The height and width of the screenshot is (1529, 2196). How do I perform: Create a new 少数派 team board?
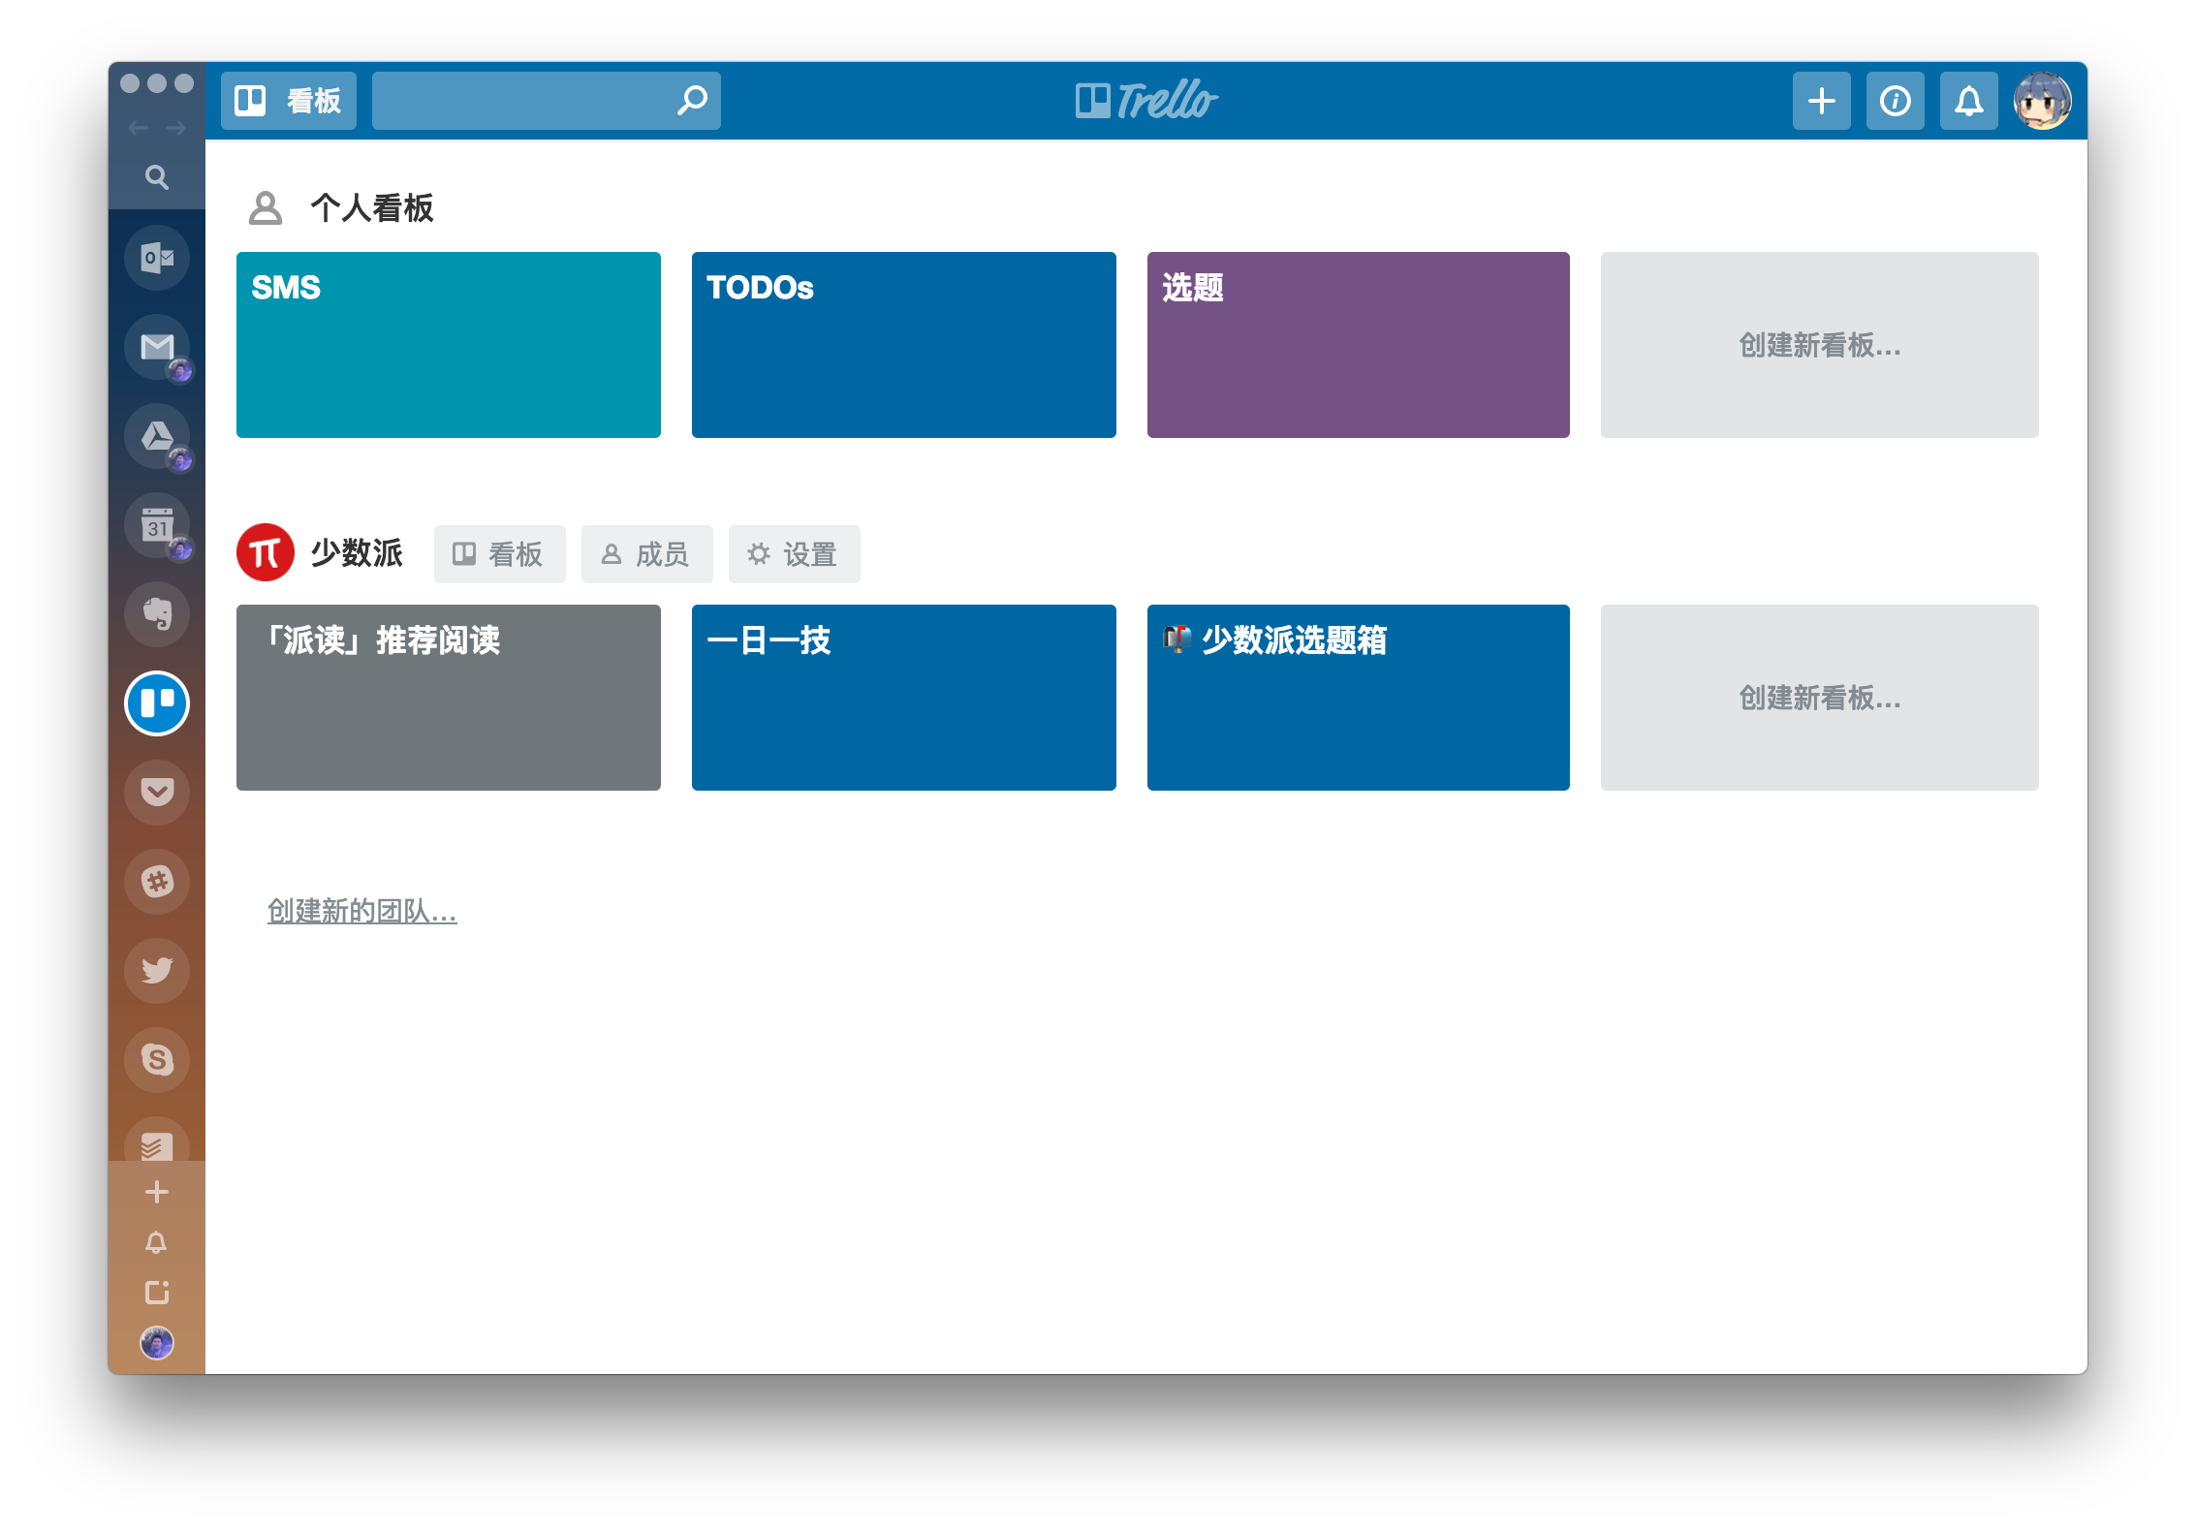[x=1820, y=698]
